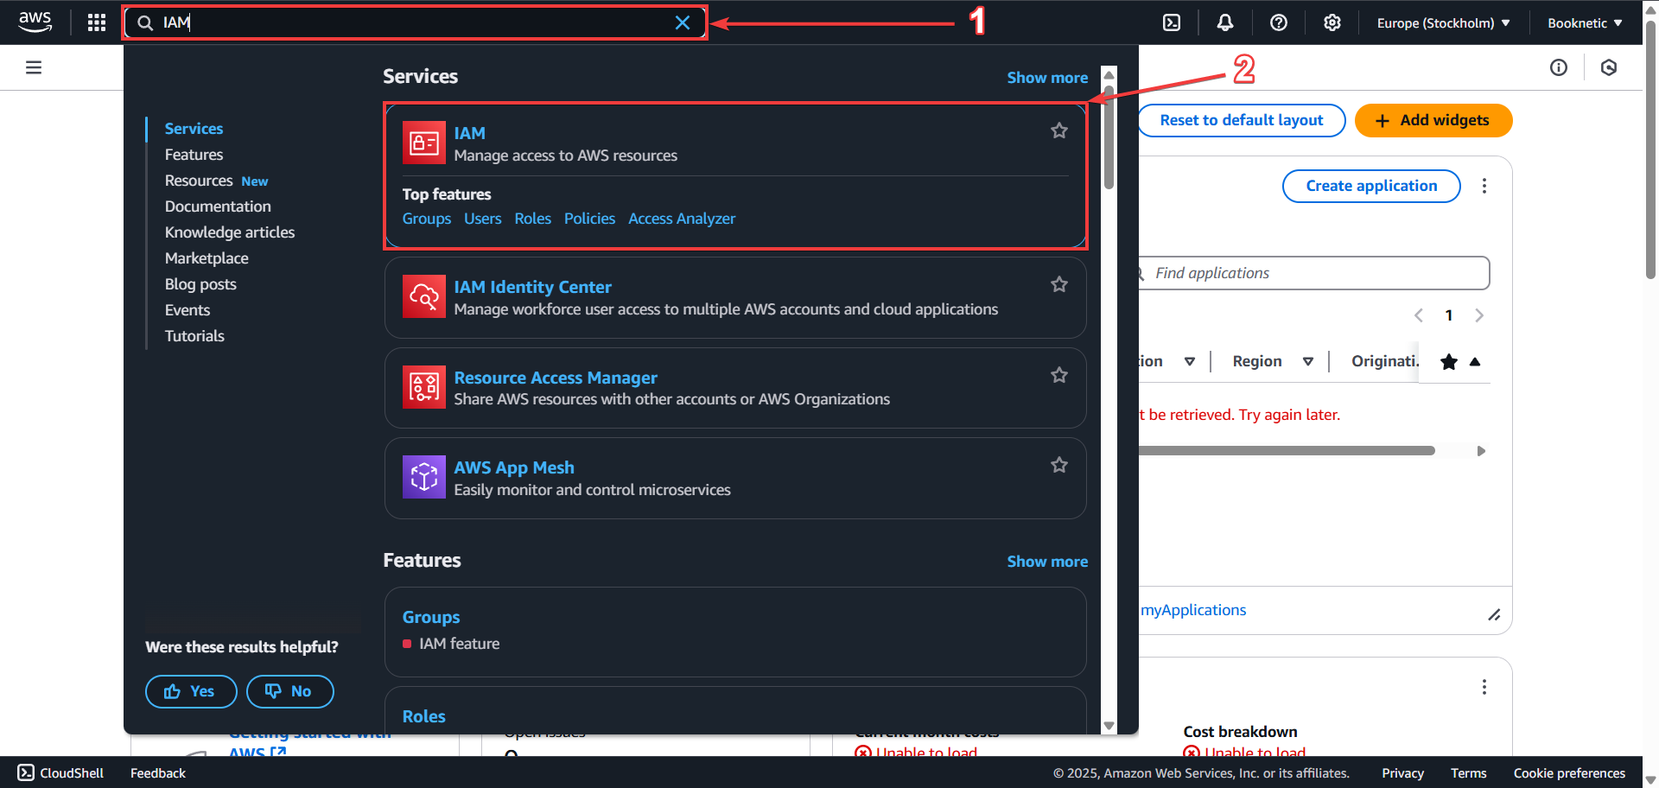The width and height of the screenshot is (1659, 788).
Task: Open the settings gear in the top bar
Action: click(1332, 22)
